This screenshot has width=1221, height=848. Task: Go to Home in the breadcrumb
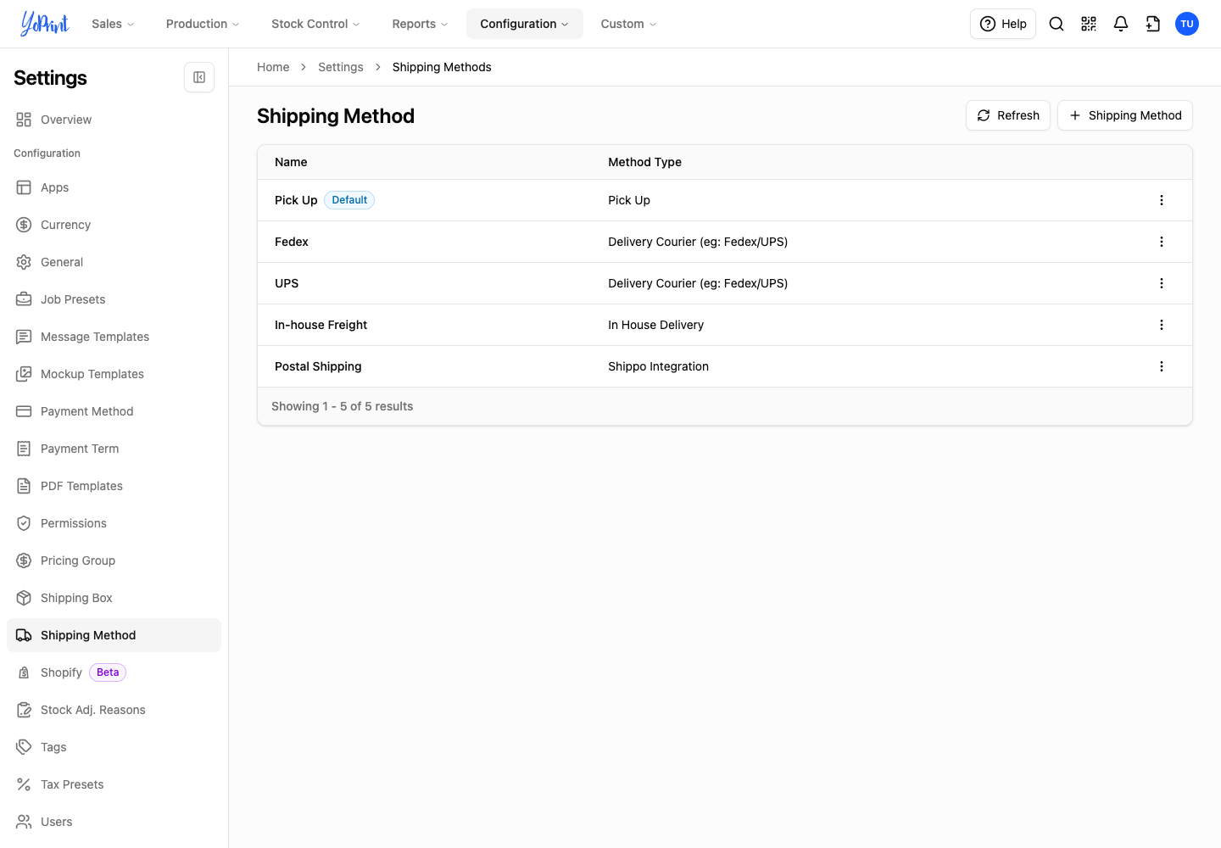pos(273,67)
